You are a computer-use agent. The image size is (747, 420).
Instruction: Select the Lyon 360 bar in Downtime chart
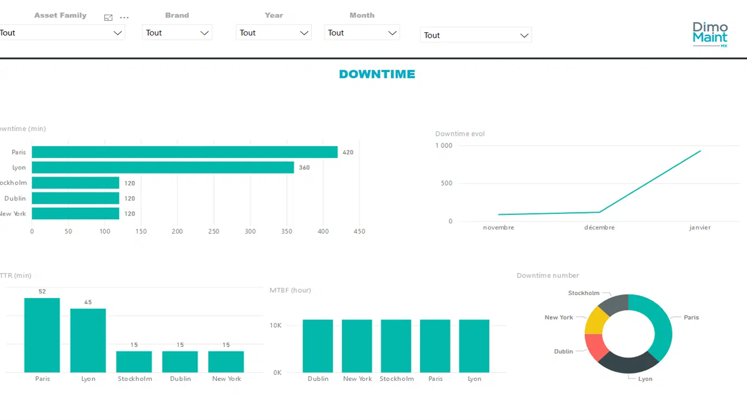162,168
